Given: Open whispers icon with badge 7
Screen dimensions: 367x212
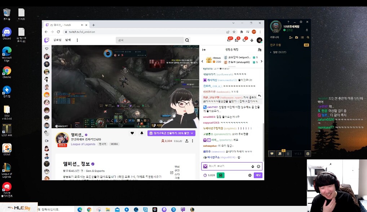Looking at the screenshot, I should [244, 40].
